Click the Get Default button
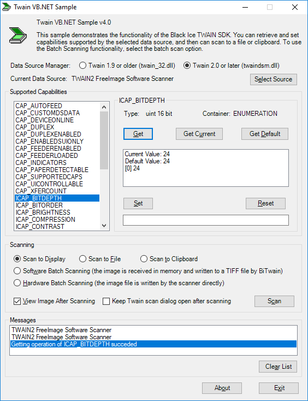Screen dimensions: 308x401 pyautogui.click(x=265, y=134)
